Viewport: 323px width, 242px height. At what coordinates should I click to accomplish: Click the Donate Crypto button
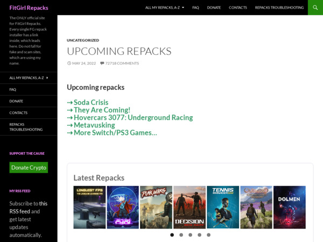pyautogui.click(x=29, y=167)
